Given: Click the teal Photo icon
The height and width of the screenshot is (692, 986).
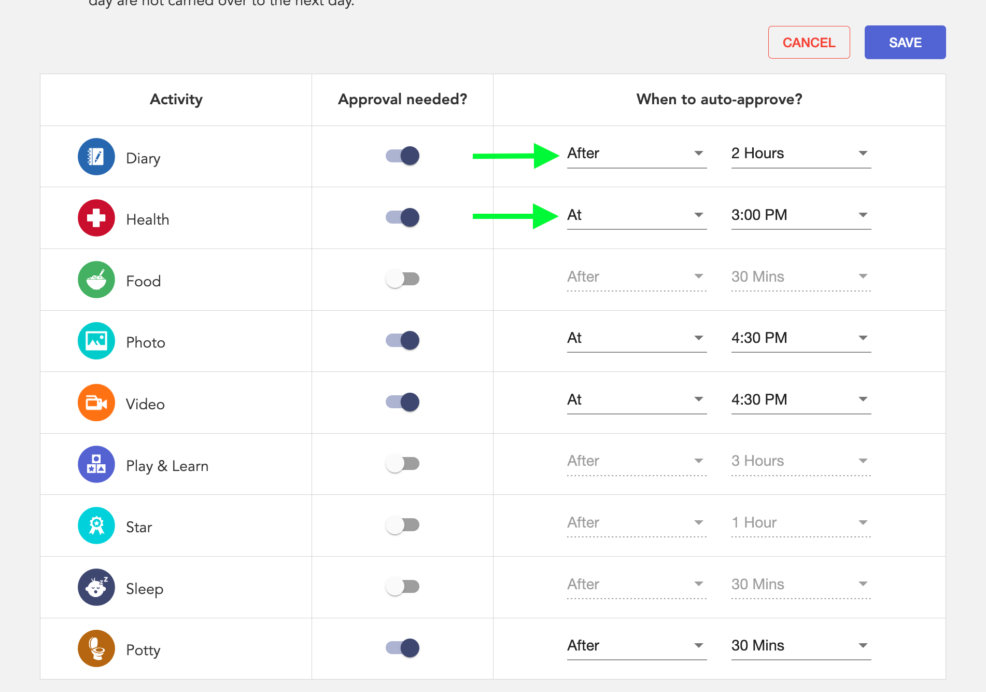Looking at the screenshot, I should [x=96, y=341].
